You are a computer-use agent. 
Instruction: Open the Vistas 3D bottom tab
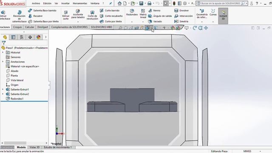[34, 147]
